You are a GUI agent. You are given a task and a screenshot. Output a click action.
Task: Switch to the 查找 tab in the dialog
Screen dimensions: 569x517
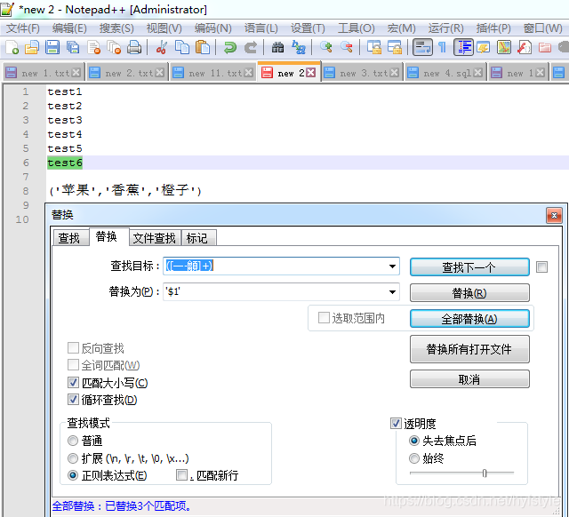tap(69, 238)
